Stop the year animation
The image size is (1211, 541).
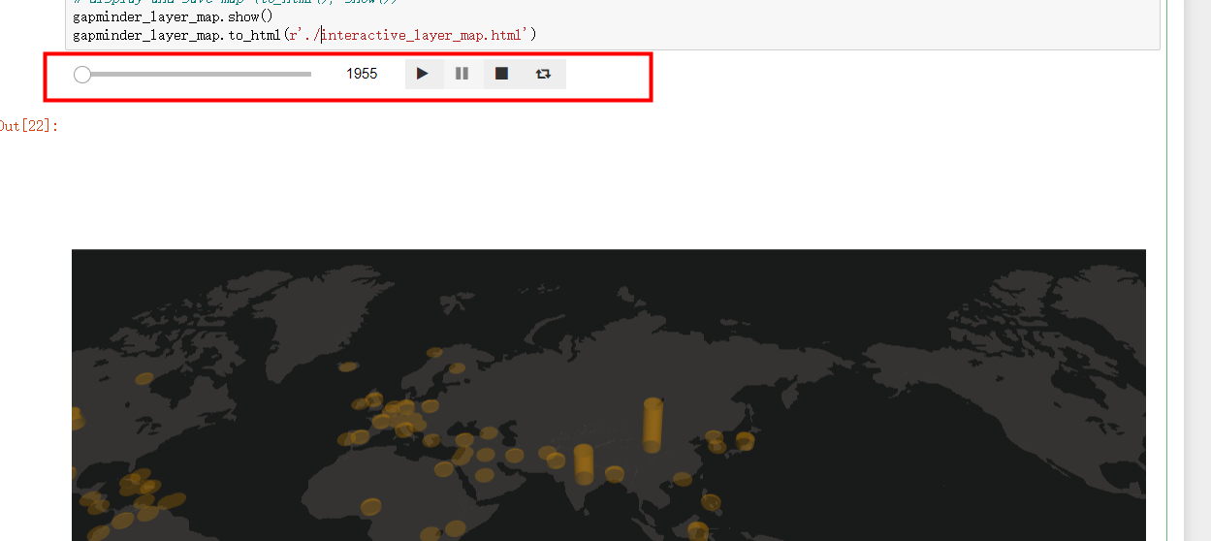point(501,74)
